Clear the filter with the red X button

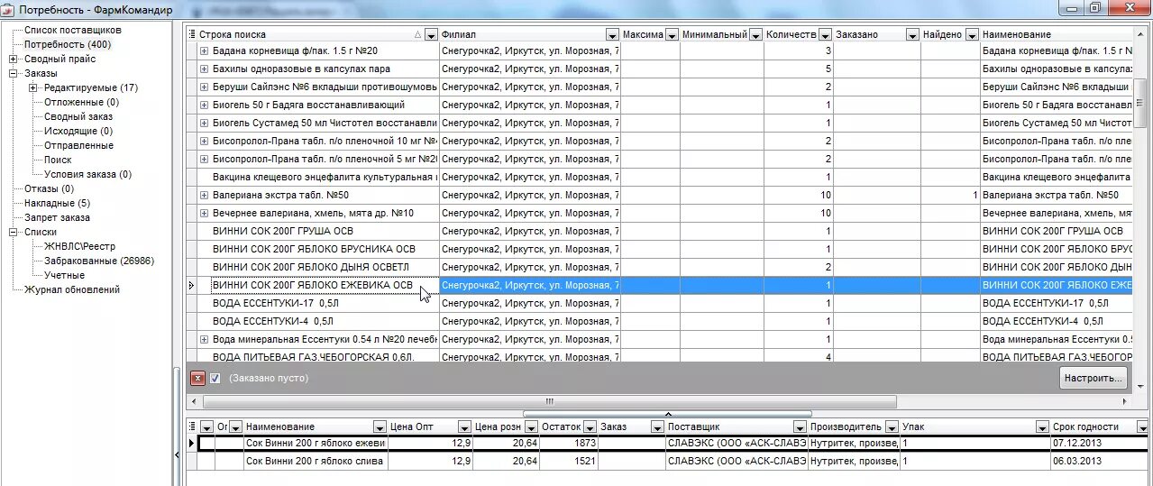coord(198,378)
